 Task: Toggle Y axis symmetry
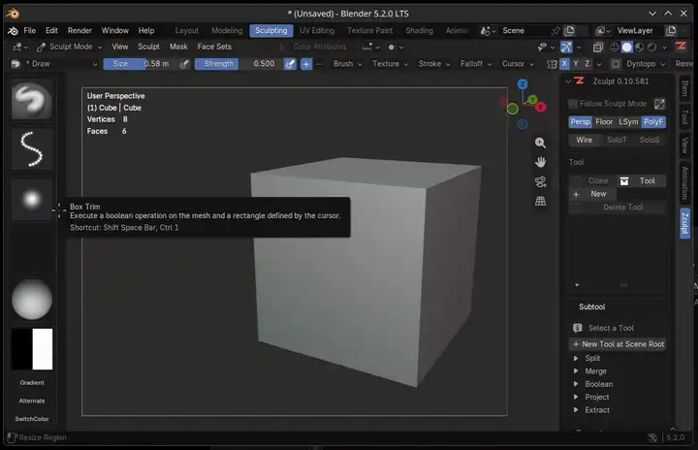pyautogui.click(x=576, y=64)
